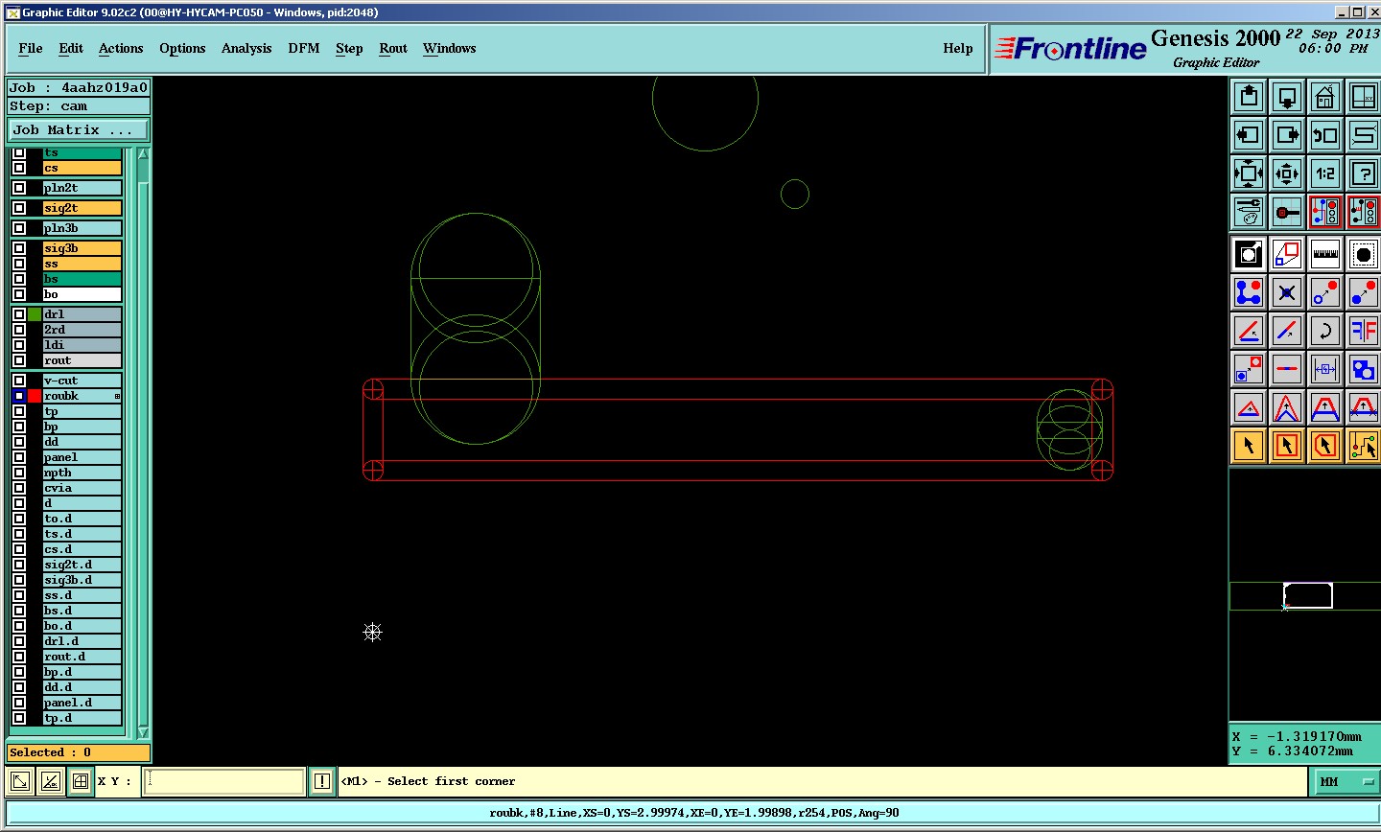Open the Edit menu

tap(71, 48)
